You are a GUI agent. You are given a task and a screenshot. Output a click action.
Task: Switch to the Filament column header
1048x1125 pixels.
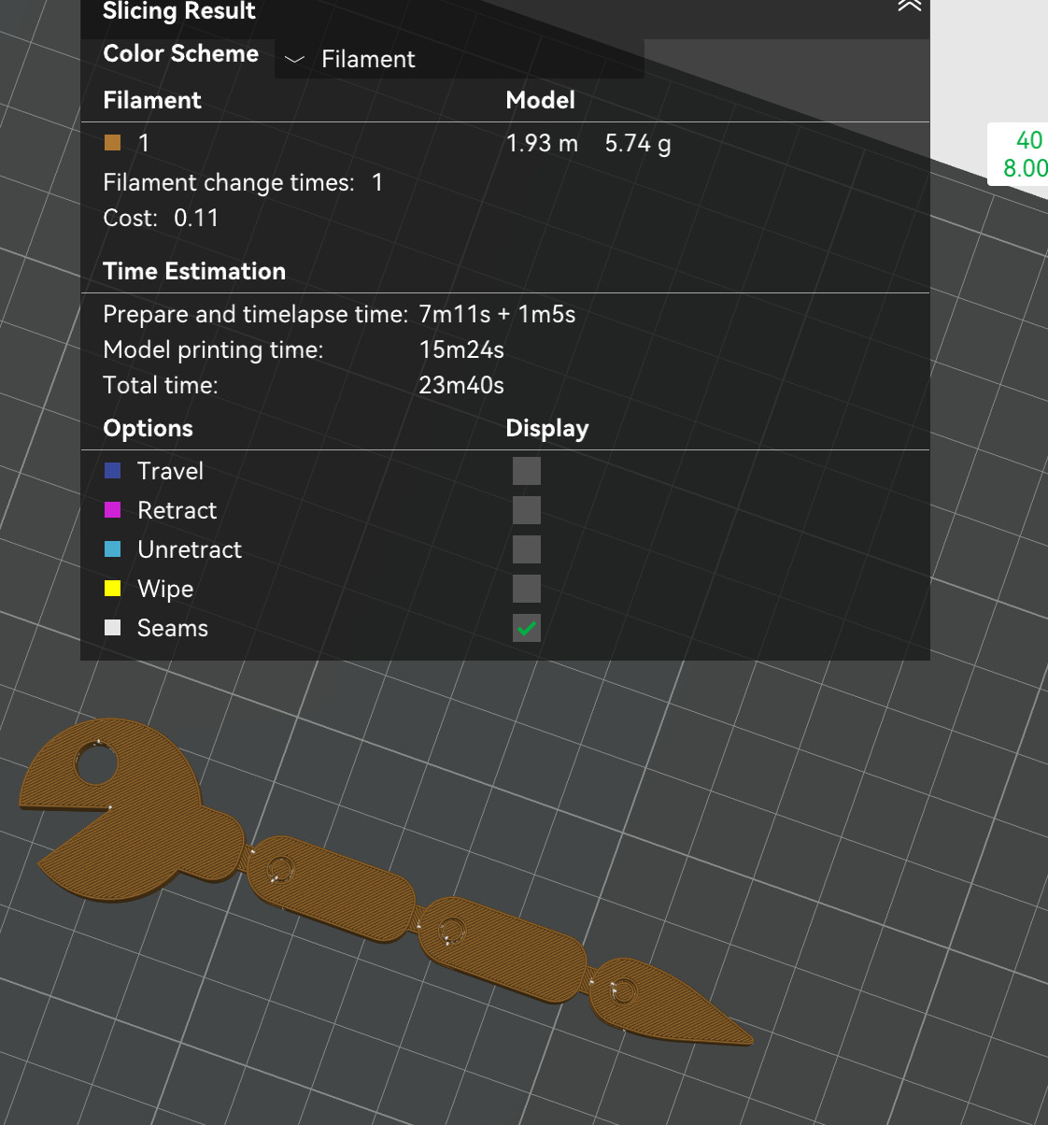pos(151,100)
